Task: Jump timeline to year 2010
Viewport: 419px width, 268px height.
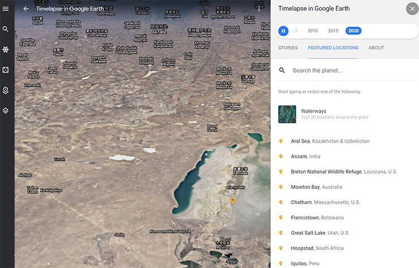Action: [313, 31]
